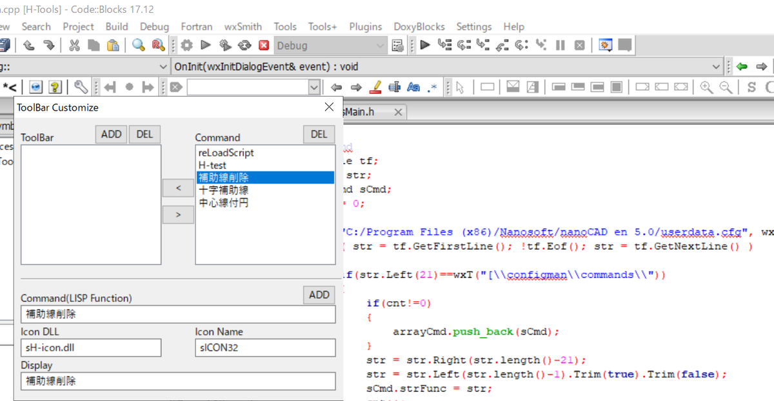Click ADD beside Command(LISP Function)
774x401 pixels.
click(319, 295)
